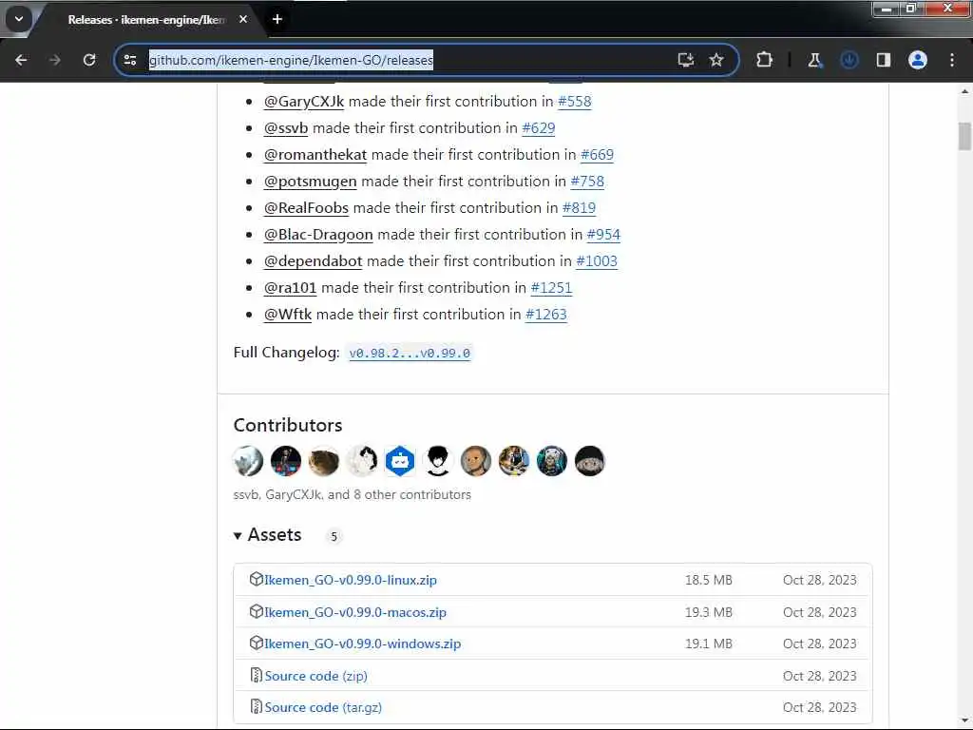The image size is (973, 730).
Task: Toggle the side panel icon
Action: click(x=884, y=60)
